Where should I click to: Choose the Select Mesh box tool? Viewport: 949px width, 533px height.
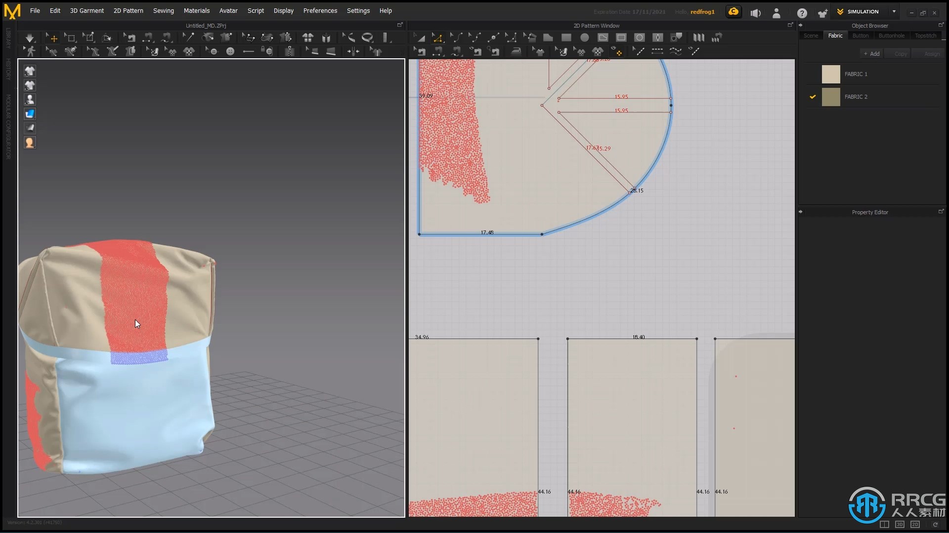pyautogui.click(x=70, y=38)
